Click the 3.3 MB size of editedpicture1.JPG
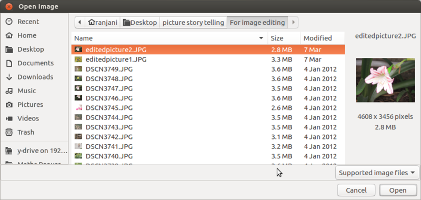421x200 pixels. [282, 59]
